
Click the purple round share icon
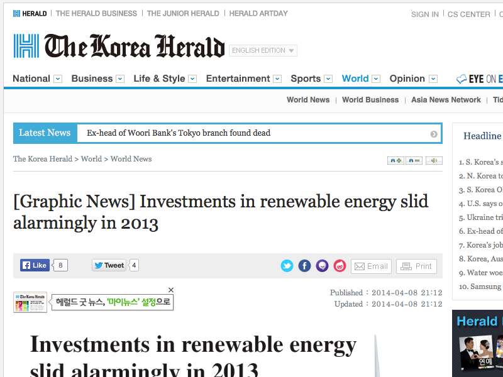click(322, 266)
